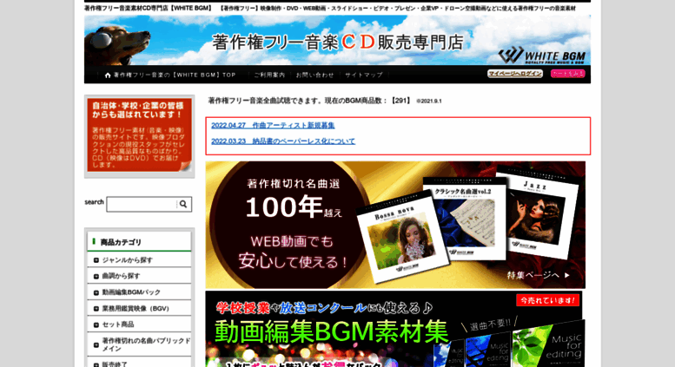Image resolution: width=675 pixels, height=367 pixels.
Task: Click the ※2021.9.1 date note
Action: click(429, 102)
